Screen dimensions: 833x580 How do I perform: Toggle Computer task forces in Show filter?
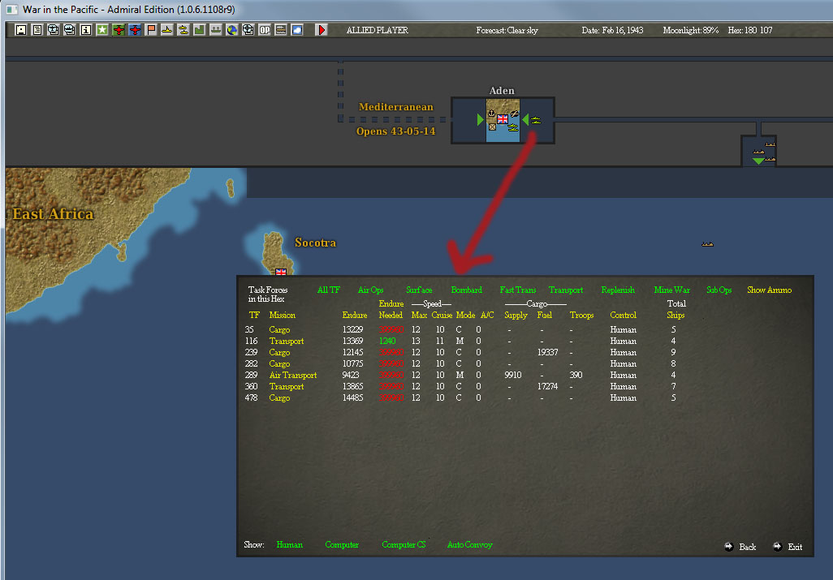(342, 545)
